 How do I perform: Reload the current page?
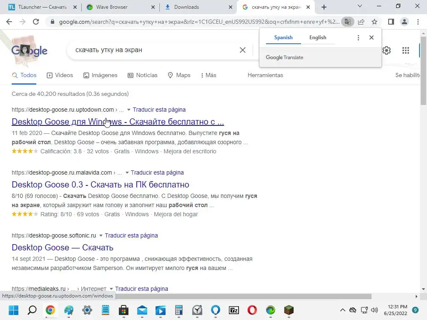click(36, 22)
